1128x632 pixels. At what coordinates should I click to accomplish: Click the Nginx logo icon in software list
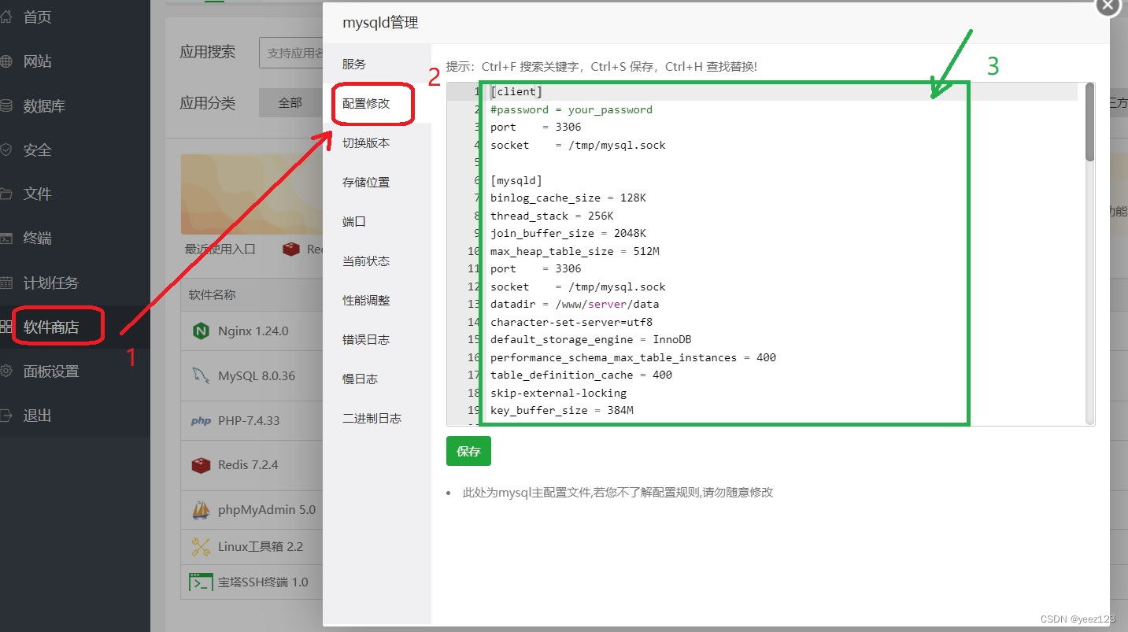(x=201, y=331)
